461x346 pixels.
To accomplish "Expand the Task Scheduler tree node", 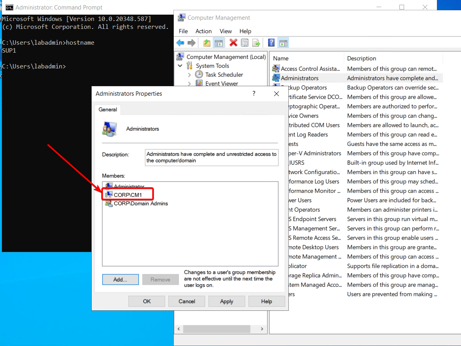I will coord(189,75).
